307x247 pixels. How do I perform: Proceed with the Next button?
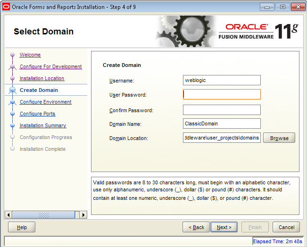tap(224, 227)
